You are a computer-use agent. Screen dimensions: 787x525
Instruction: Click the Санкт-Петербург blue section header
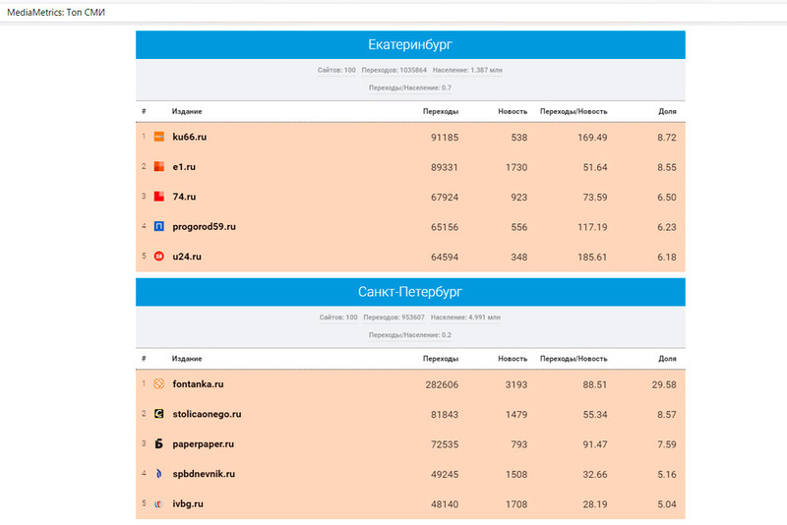[x=410, y=292]
